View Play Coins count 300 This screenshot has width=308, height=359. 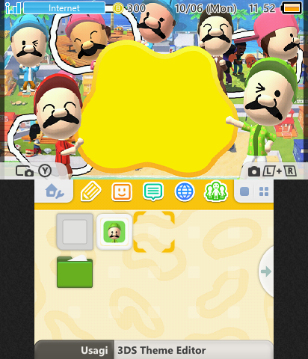click(x=129, y=8)
